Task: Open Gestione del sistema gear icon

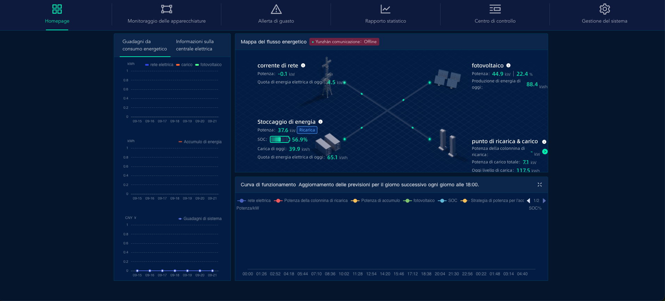Action: coord(605,9)
